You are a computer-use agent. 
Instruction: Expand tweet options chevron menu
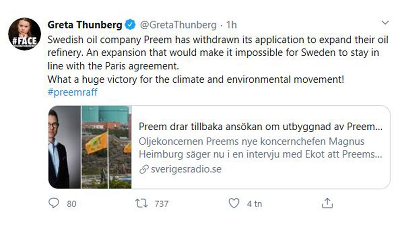coord(385,23)
